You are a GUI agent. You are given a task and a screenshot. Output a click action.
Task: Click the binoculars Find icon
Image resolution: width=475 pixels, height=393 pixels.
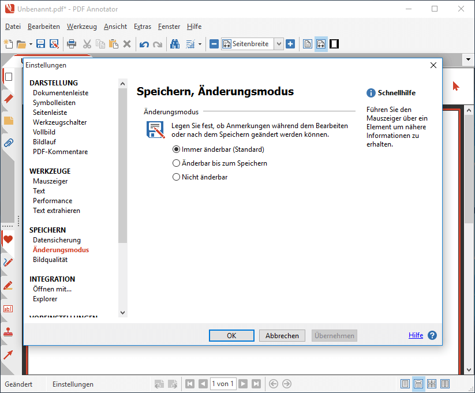(175, 44)
